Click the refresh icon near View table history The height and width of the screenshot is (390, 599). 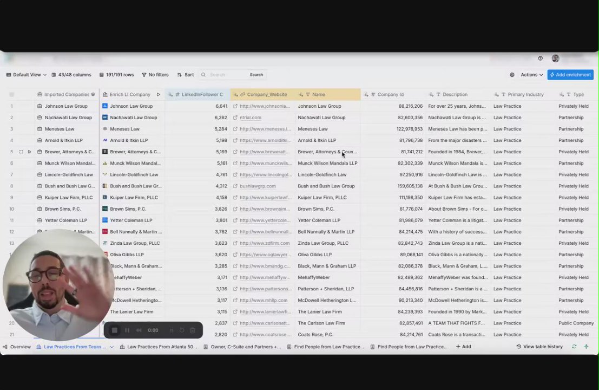(574, 347)
